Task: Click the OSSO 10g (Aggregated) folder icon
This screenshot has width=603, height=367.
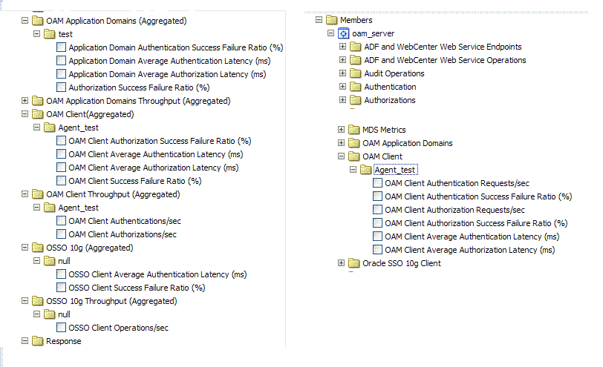Action: pos(37,248)
